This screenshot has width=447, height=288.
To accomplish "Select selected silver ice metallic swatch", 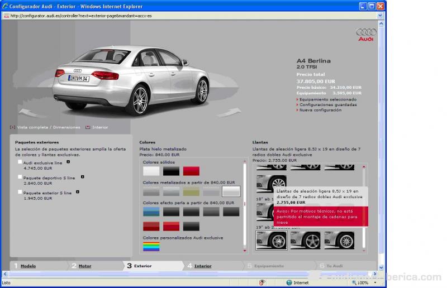I will pos(231,191).
